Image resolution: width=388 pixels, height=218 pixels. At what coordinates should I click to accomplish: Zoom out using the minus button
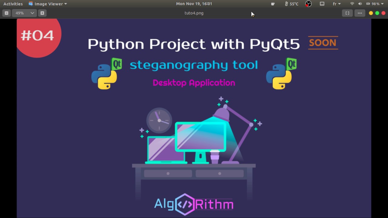pos(6,13)
